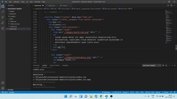177x99 pixels.
Task: Open the File menu
Action: [x=6, y=2]
